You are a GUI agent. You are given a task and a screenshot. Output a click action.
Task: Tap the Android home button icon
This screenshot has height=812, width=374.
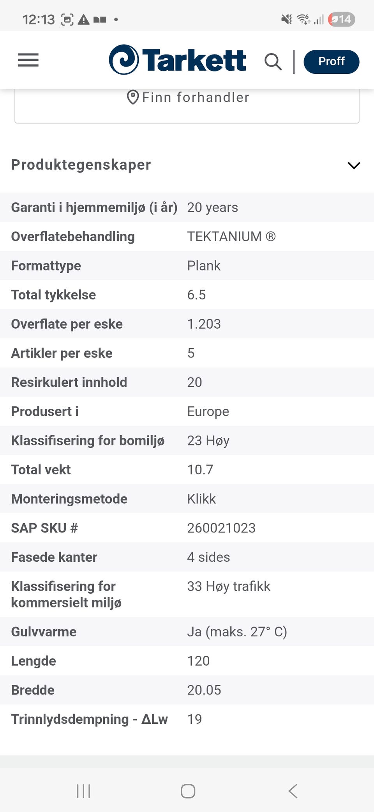tap(188, 791)
